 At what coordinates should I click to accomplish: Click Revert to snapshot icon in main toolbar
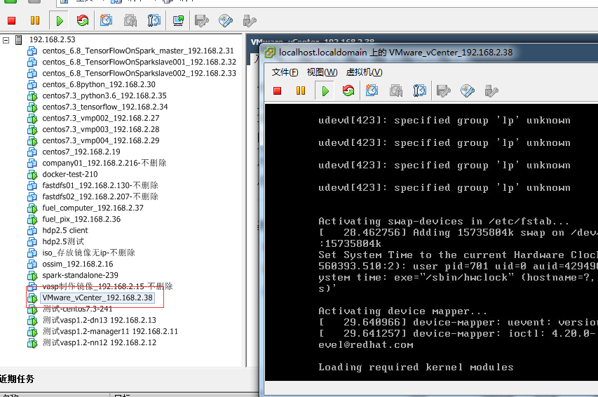[x=130, y=20]
